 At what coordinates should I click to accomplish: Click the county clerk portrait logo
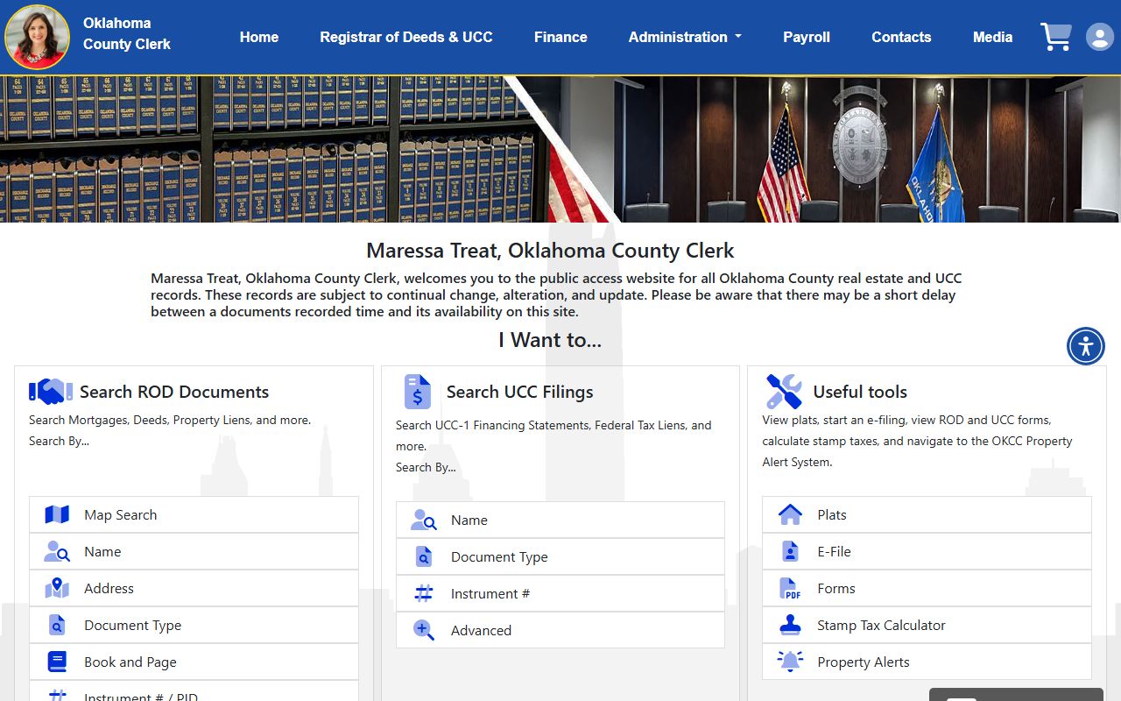pos(37,37)
